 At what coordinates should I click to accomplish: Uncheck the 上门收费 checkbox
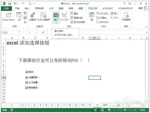(27, 82)
